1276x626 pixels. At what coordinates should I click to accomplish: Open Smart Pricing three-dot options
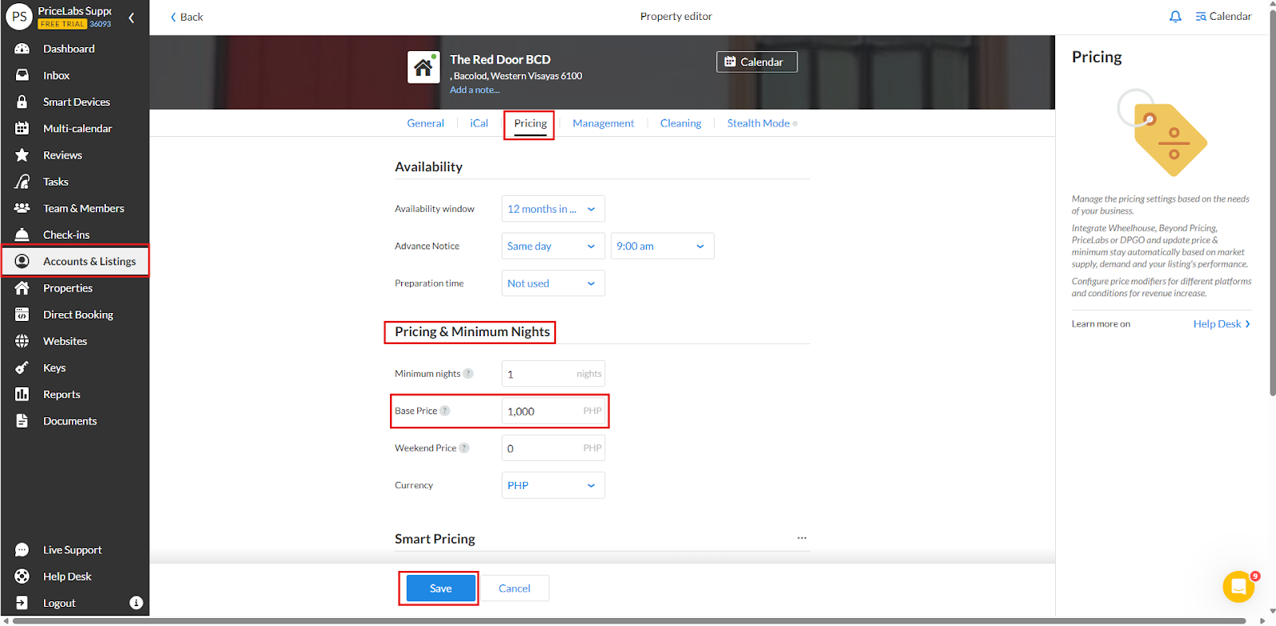[x=801, y=538]
